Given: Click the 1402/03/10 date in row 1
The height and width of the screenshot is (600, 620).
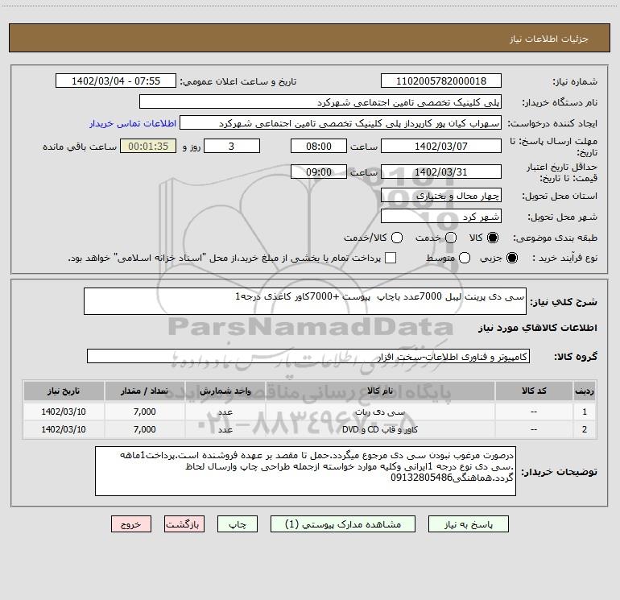Looking at the screenshot, I should tap(64, 412).
